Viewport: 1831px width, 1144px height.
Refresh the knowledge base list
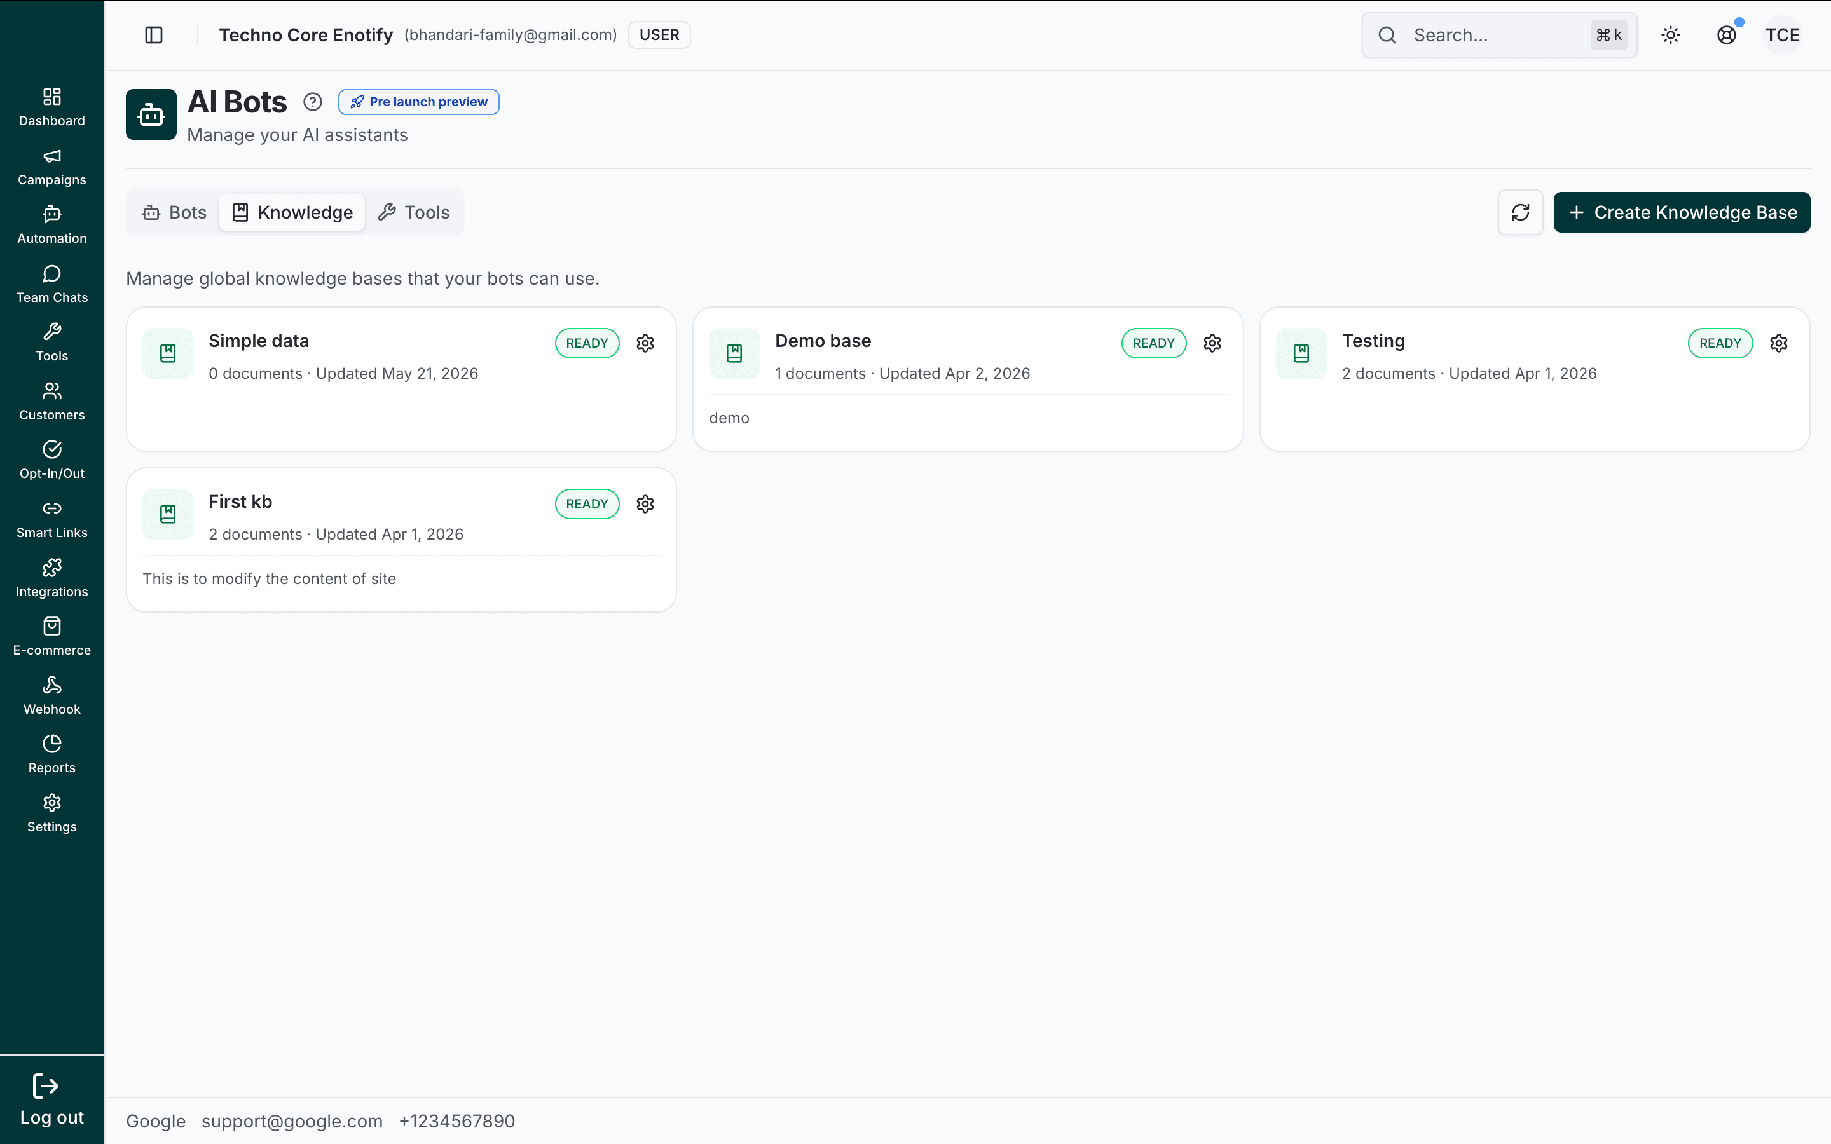1521,213
